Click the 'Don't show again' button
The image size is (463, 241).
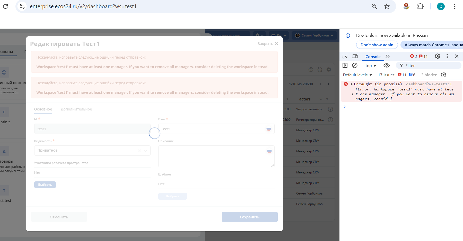[x=377, y=45]
